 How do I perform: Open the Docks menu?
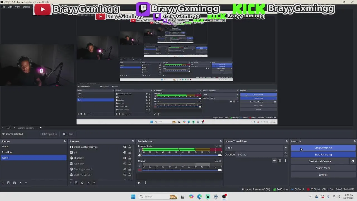[26, 7]
